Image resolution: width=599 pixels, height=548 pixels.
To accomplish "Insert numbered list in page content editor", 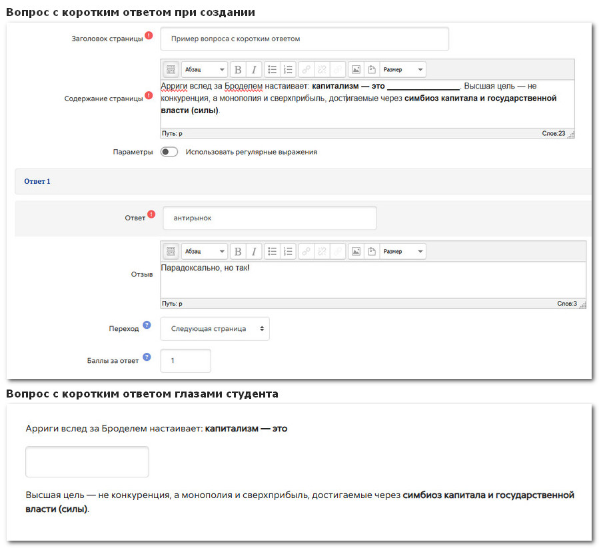I will tap(288, 69).
